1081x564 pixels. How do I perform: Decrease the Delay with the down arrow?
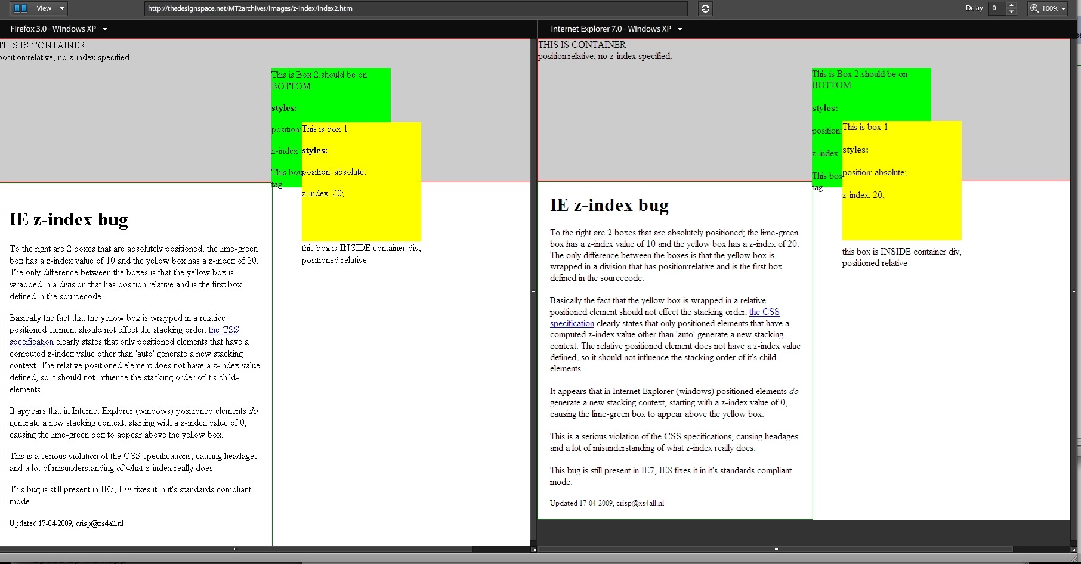1011,12
